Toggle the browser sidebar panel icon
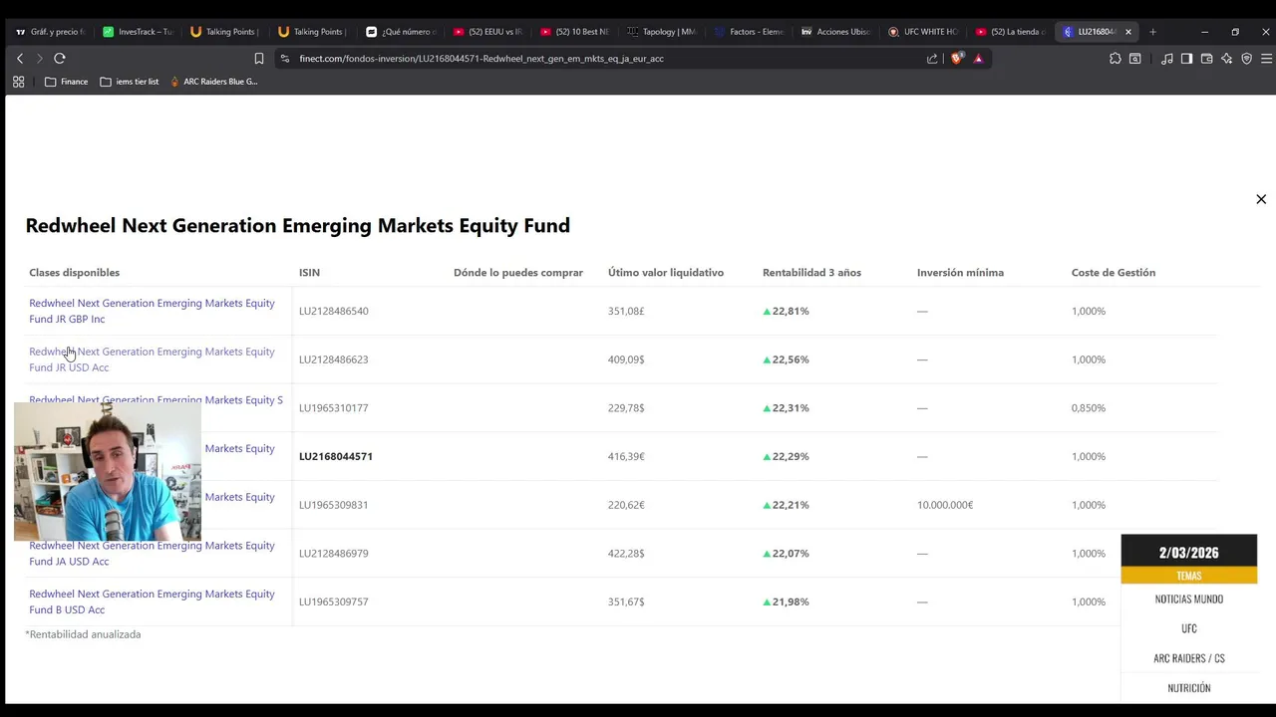Screen dimensions: 1276x717 coord(1186,59)
